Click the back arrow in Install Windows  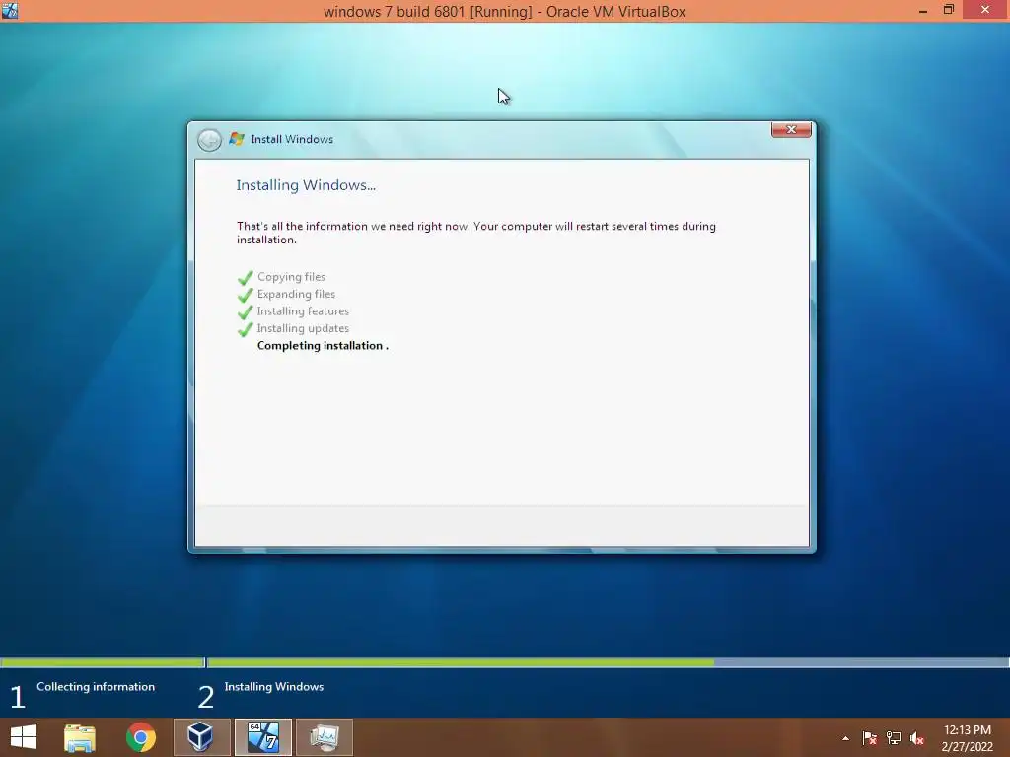[209, 140]
